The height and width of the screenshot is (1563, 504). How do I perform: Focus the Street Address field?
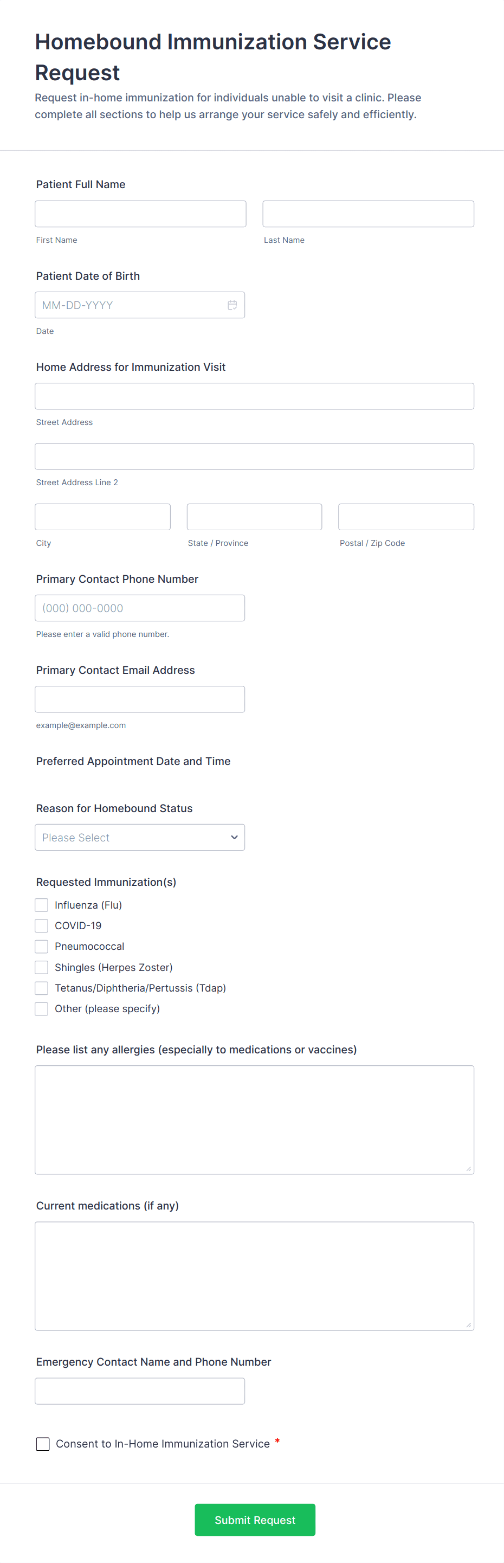click(x=254, y=396)
